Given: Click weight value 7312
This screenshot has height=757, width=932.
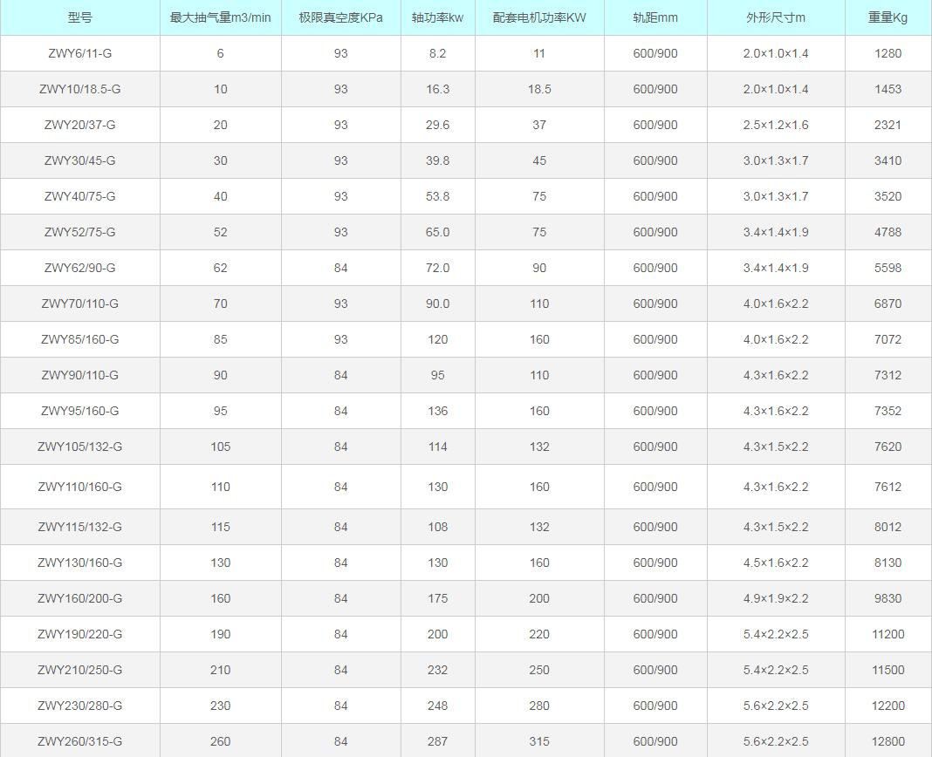Looking at the screenshot, I should pos(887,375).
